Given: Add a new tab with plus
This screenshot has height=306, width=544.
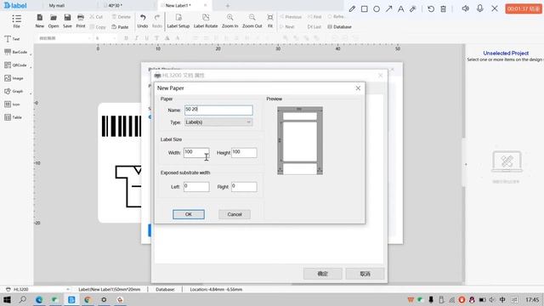Looking at the screenshot, I should pyautogui.click(x=228, y=6).
